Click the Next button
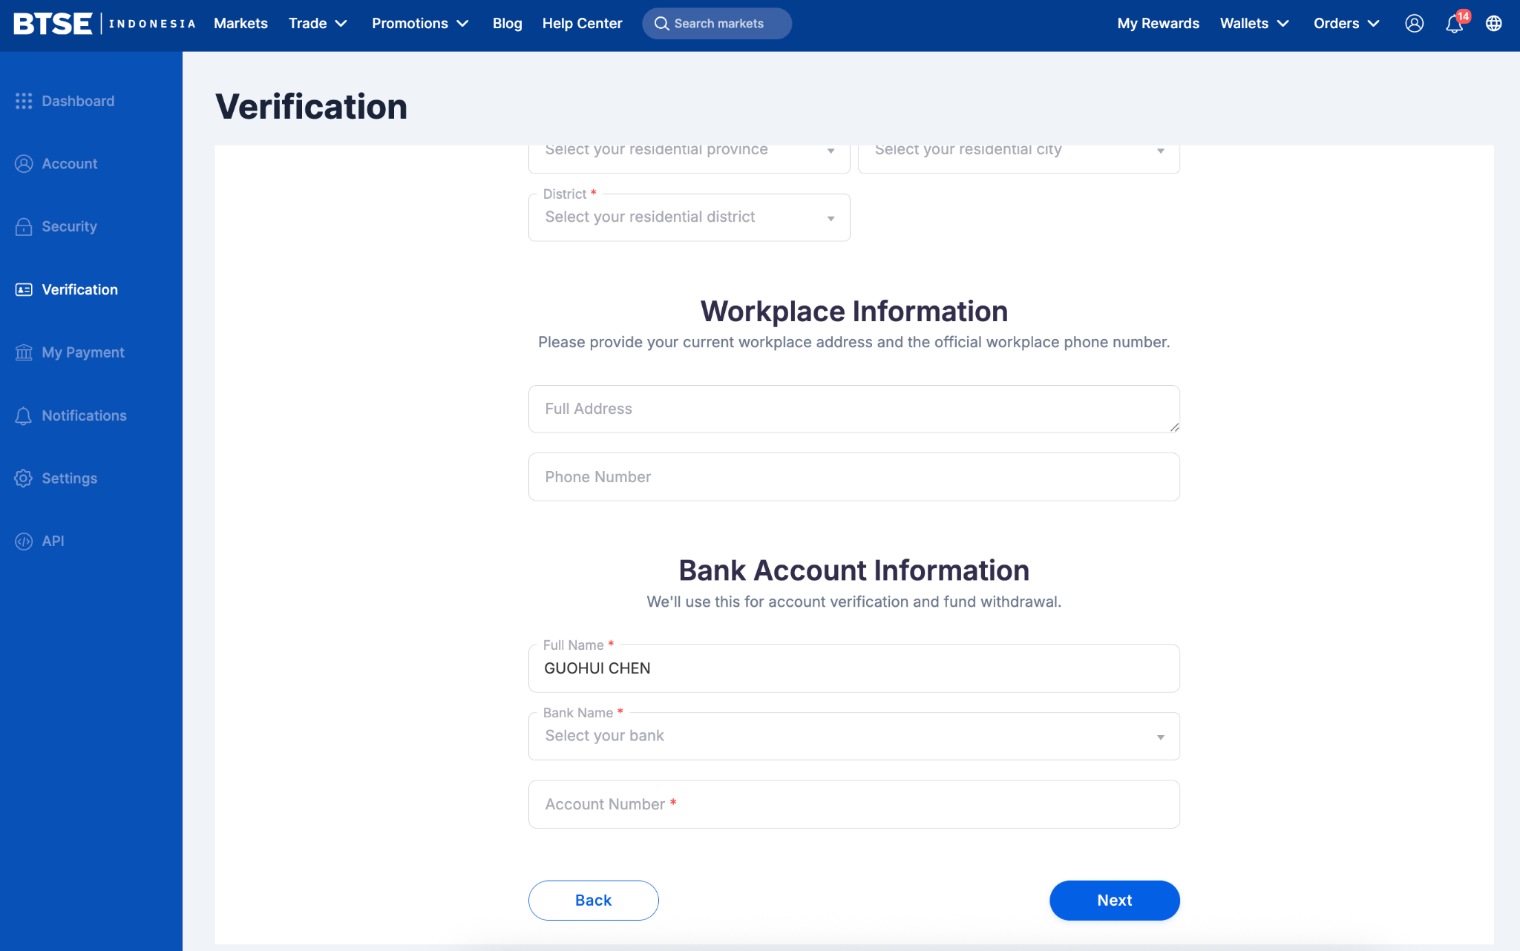1520x951 pixels. coord(1115,901)
